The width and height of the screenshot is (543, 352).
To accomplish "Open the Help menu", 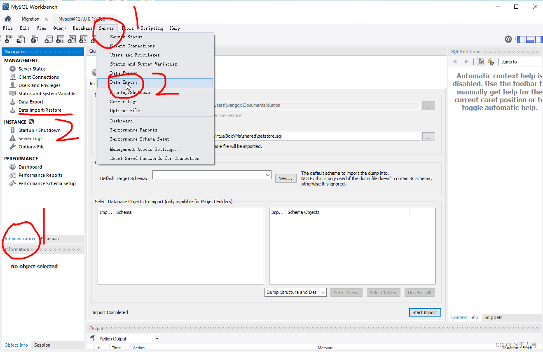I will click(x=175, y=28).
